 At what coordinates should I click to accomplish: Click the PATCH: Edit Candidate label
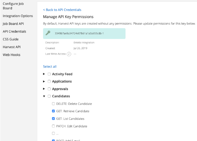pos(71,126)
